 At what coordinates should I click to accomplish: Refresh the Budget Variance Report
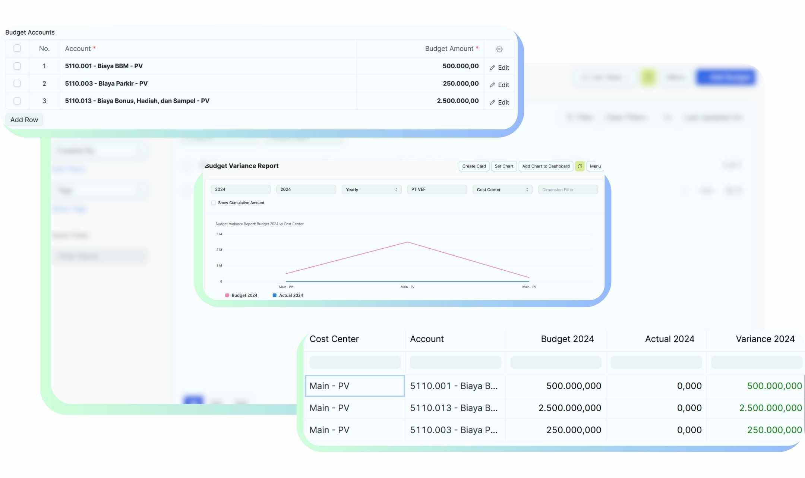click(x=580, y=166)
